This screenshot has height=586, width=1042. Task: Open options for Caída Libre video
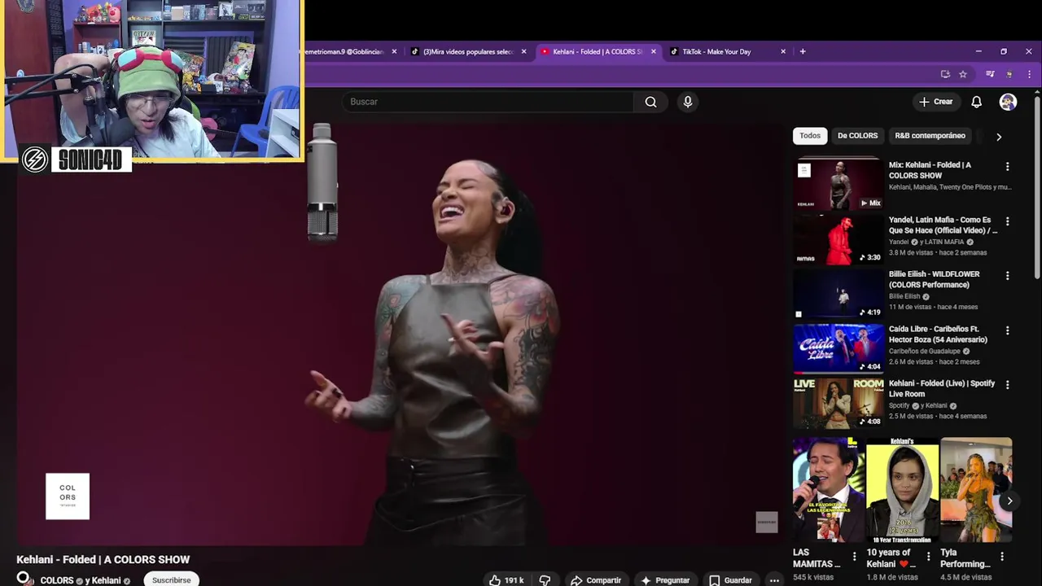point(1007,330)
